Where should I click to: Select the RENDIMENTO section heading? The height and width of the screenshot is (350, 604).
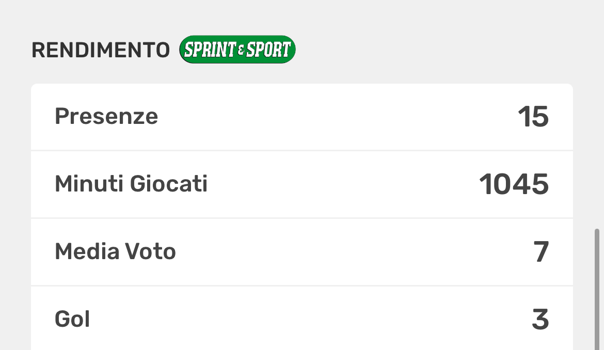[x=101, y=50]
